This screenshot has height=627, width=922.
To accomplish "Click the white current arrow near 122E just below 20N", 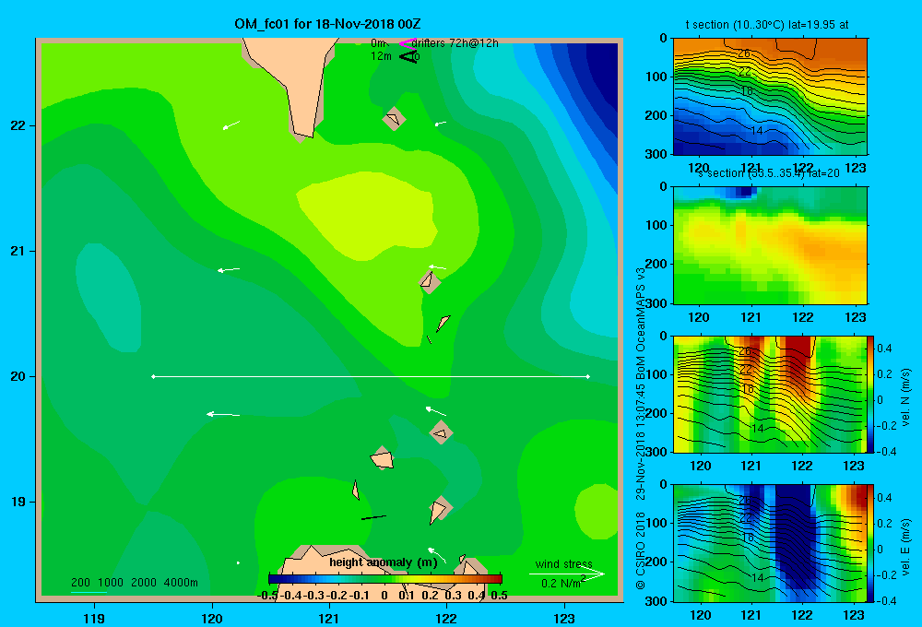I will coord(436,410).
